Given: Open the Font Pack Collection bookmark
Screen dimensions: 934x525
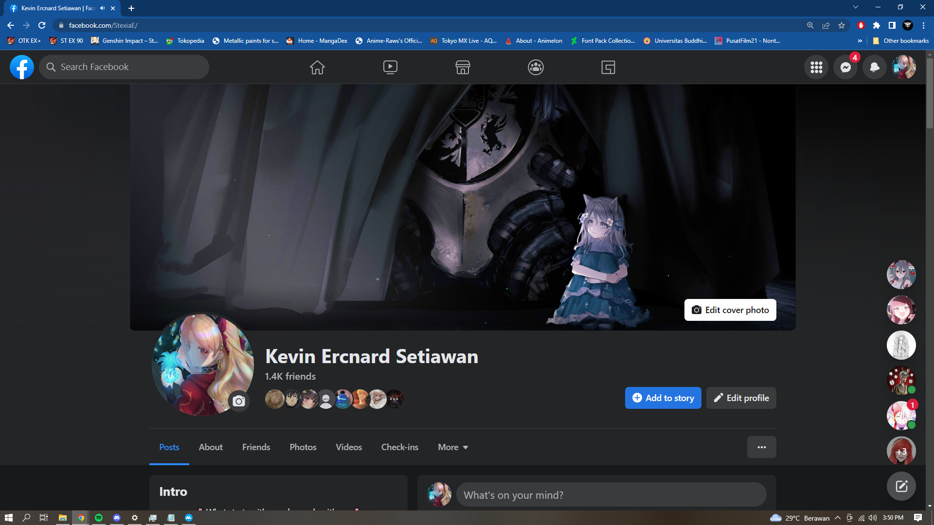Looking at the screenshot, I should tap(603, 41).
